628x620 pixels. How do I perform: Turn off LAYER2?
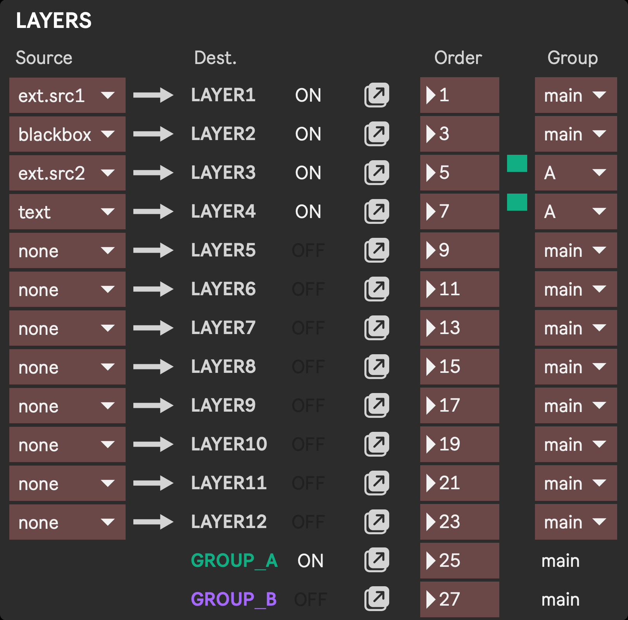tap(308, 134)
